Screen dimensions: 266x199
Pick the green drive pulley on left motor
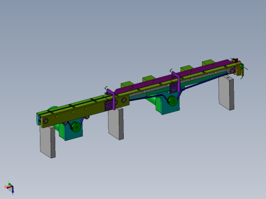pos(76,127)
